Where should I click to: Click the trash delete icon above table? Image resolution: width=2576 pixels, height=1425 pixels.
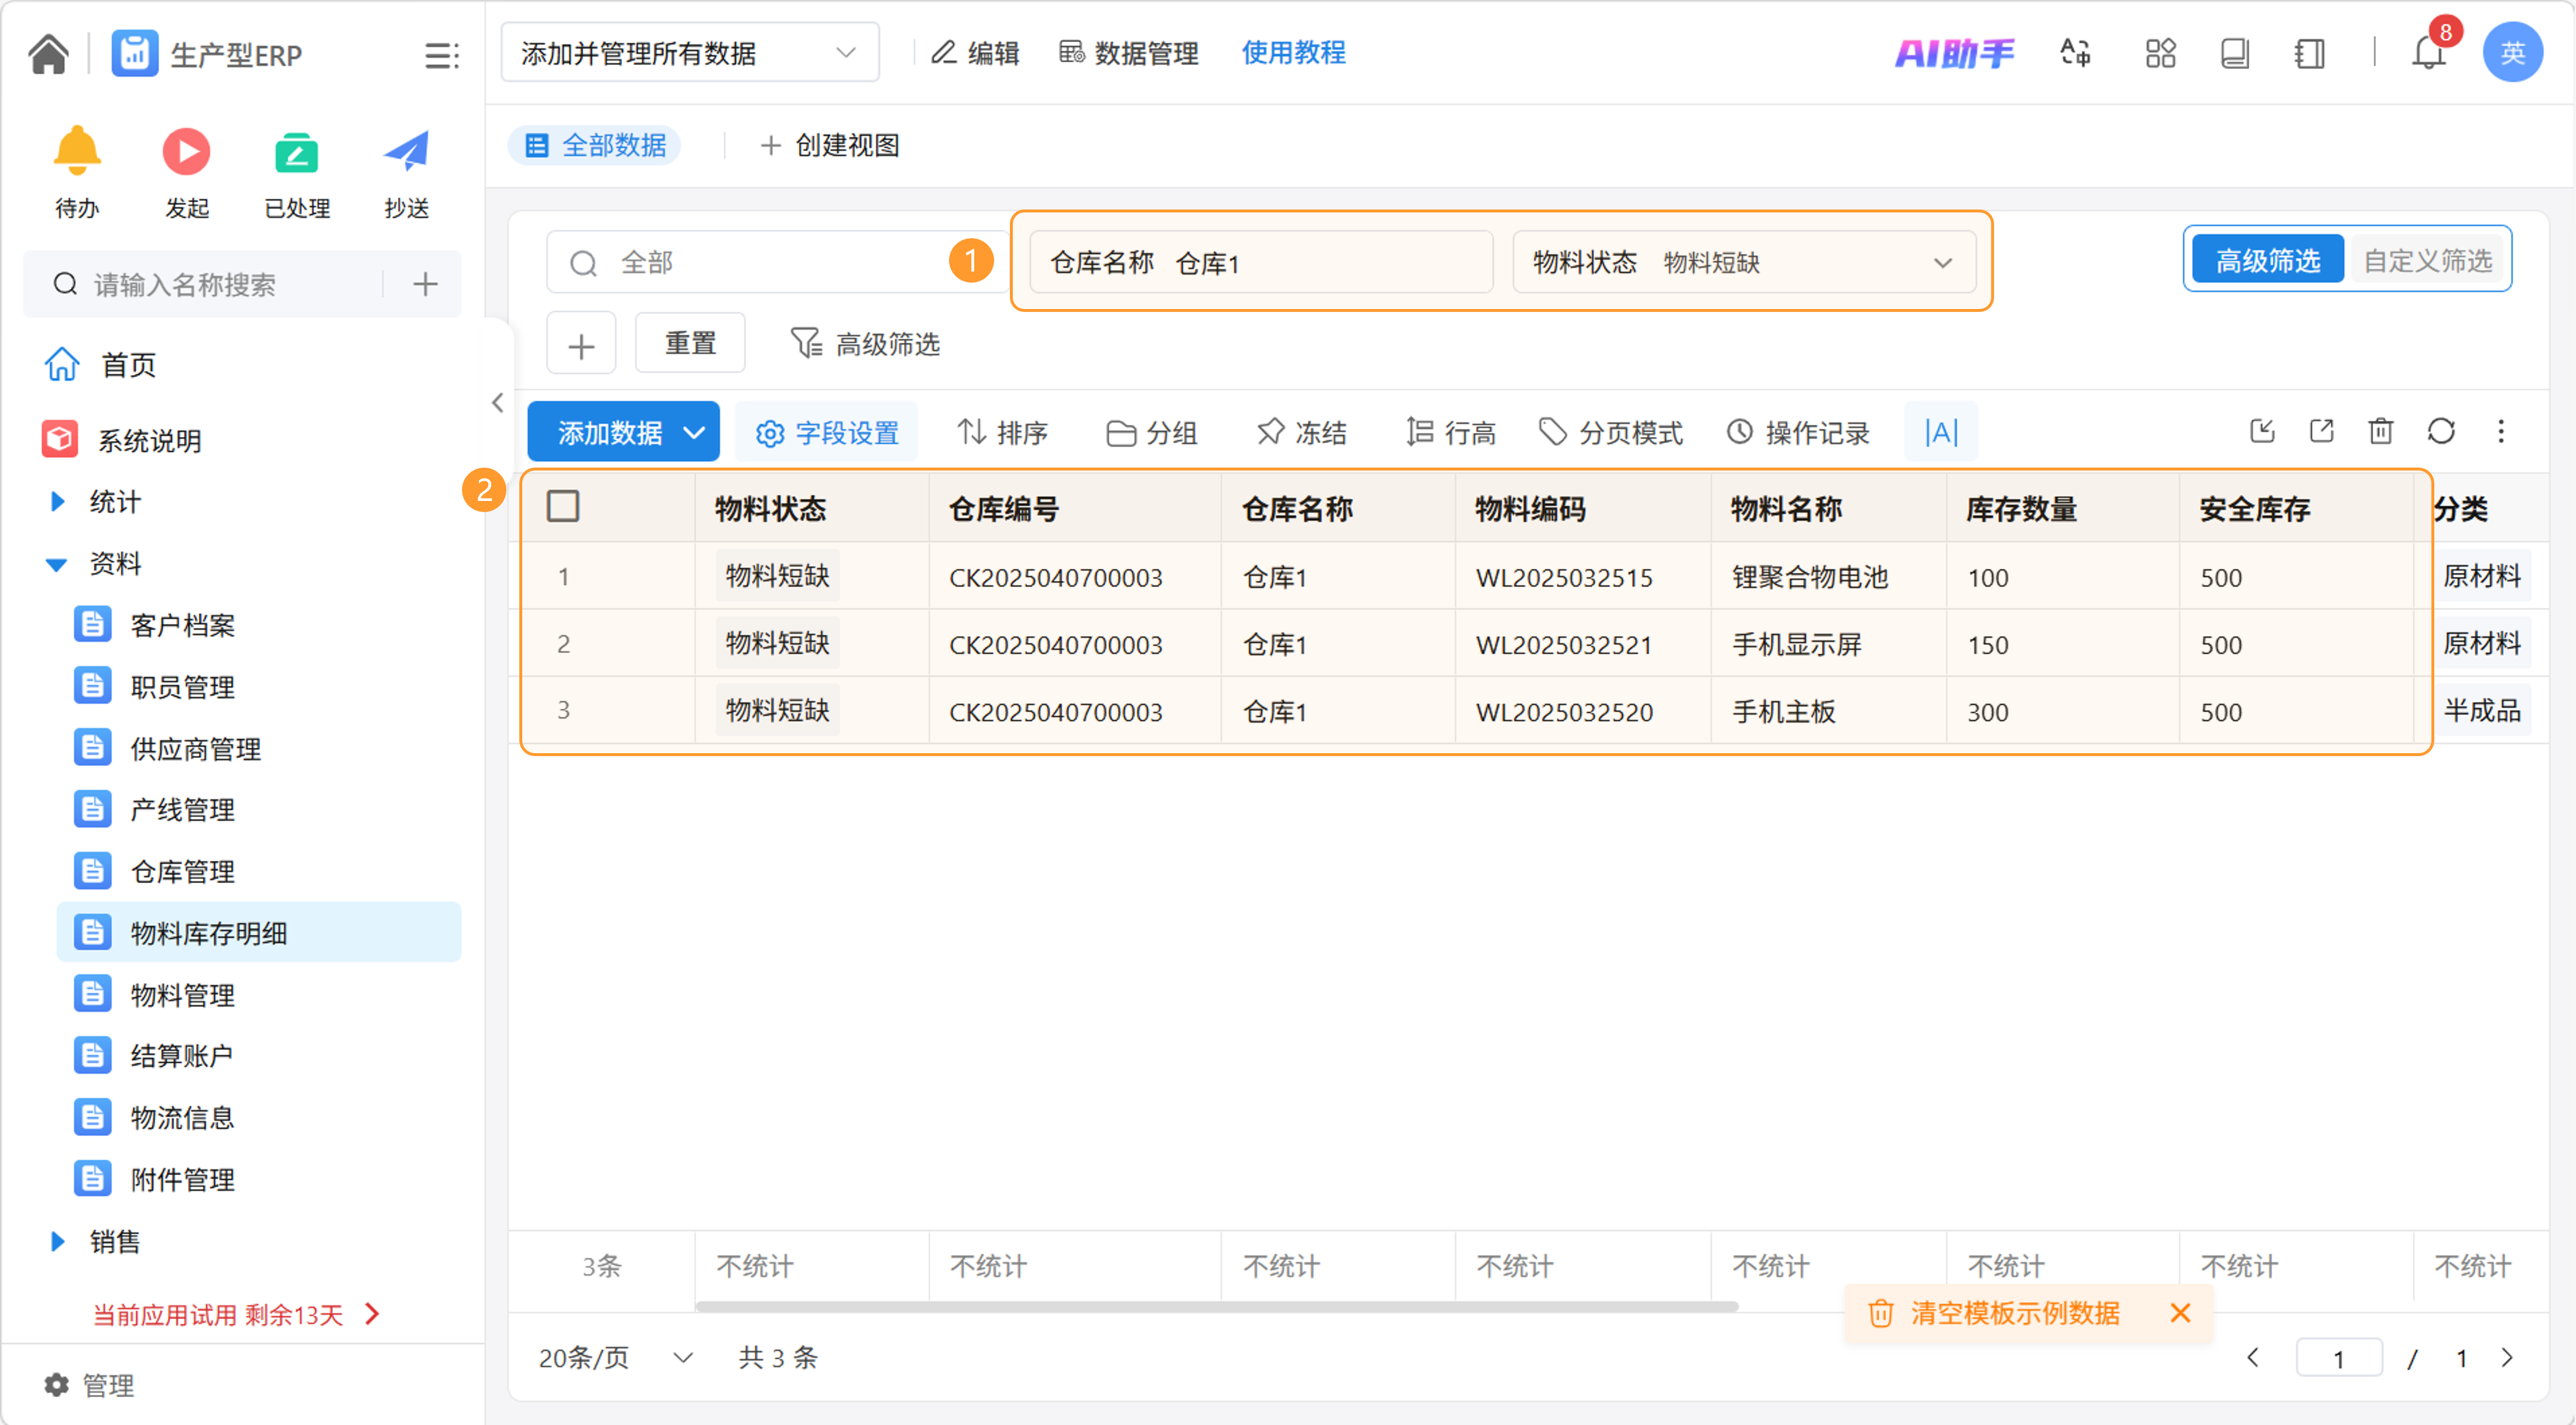2380,432
